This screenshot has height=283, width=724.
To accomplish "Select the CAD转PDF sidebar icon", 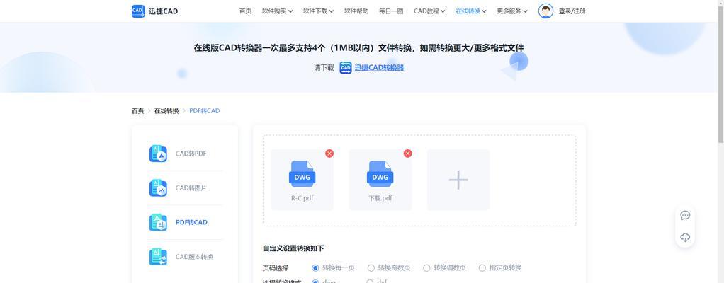I will point(158,154).
